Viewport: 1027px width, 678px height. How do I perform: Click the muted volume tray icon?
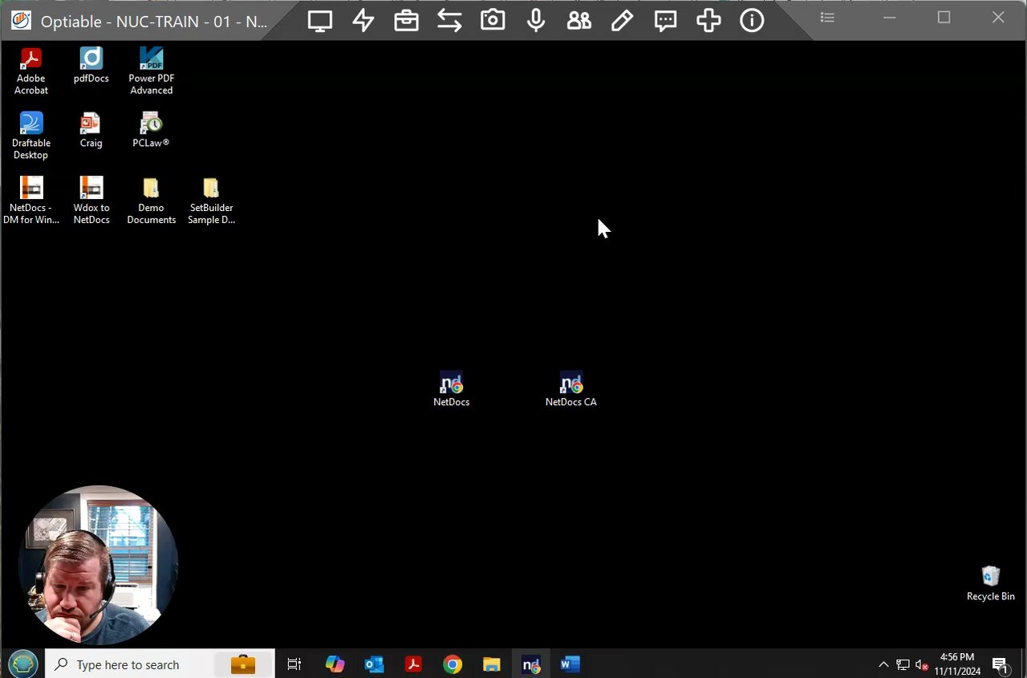[922, 664]
